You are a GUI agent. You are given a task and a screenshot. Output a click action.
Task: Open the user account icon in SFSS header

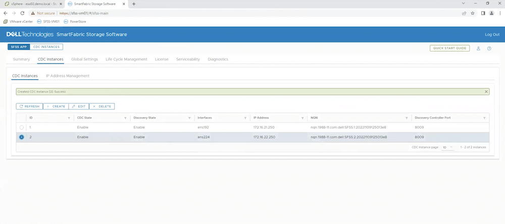pos(478,48)
